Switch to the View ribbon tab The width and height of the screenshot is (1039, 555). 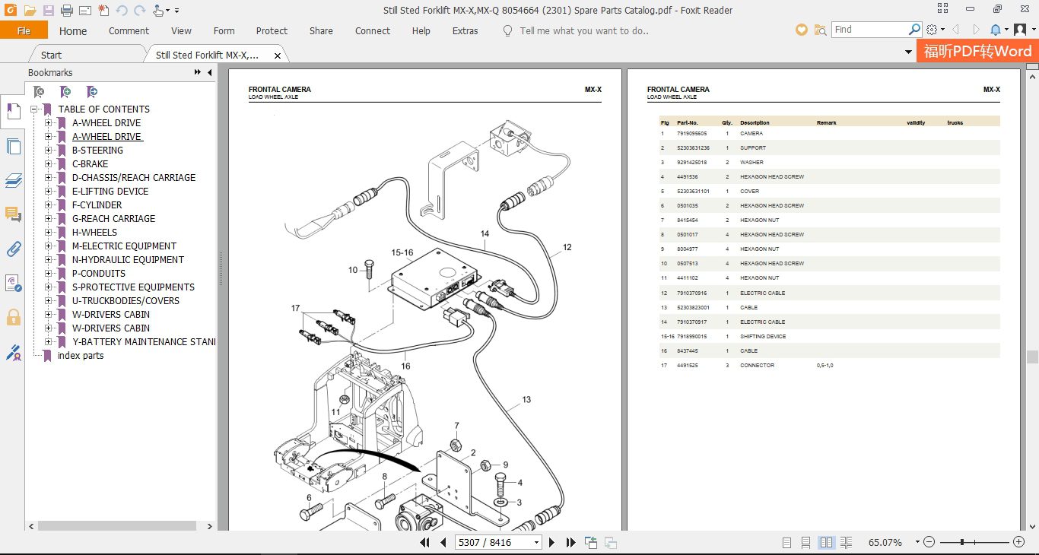(x=181, y=30)
